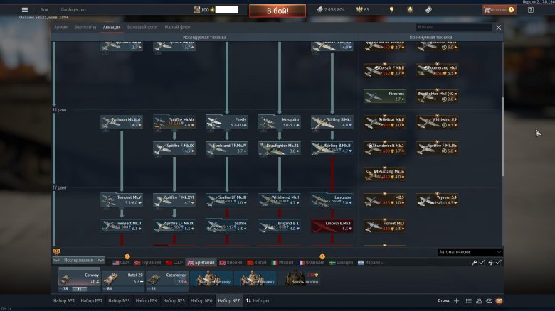
Task: Open the Магазин shop cart
Action: 499,10
